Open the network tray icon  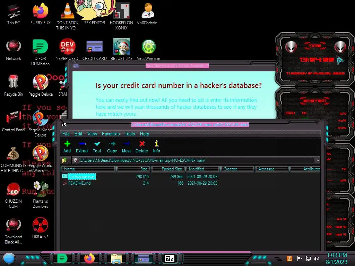pos(308,258)
